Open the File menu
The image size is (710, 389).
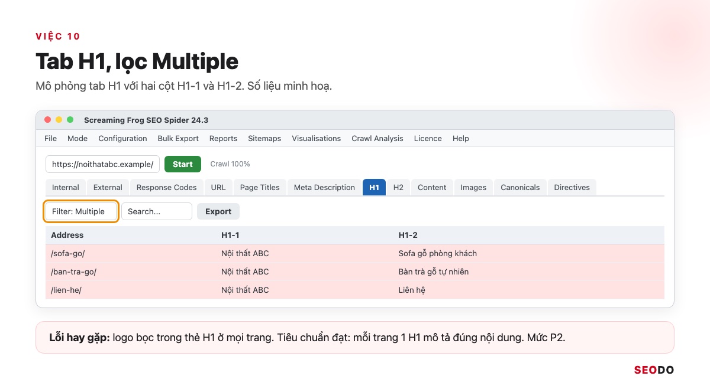pyautogui.click(x=51, y=138)
